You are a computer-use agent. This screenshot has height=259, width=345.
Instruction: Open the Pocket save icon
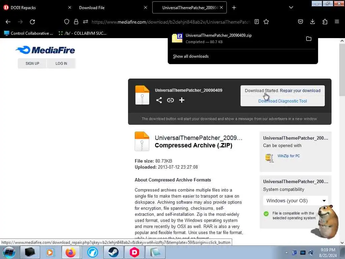pos(301,22)
